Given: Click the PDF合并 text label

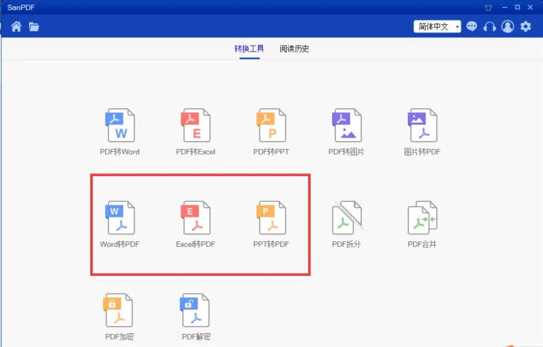Looking at the screenshot, I should coord(422,245).
